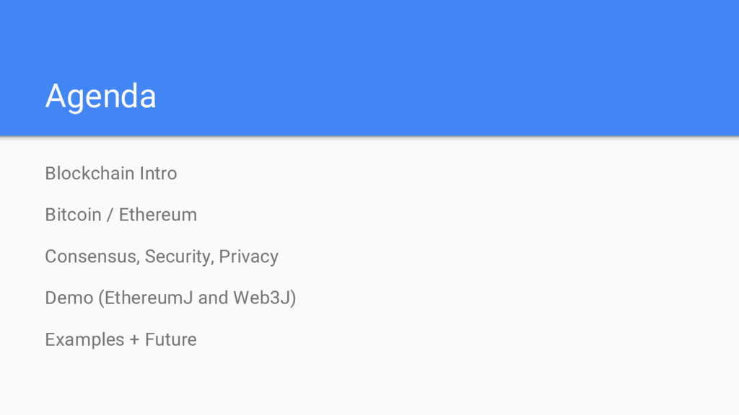Click the Agenda slide title

[x=100, y=97]
